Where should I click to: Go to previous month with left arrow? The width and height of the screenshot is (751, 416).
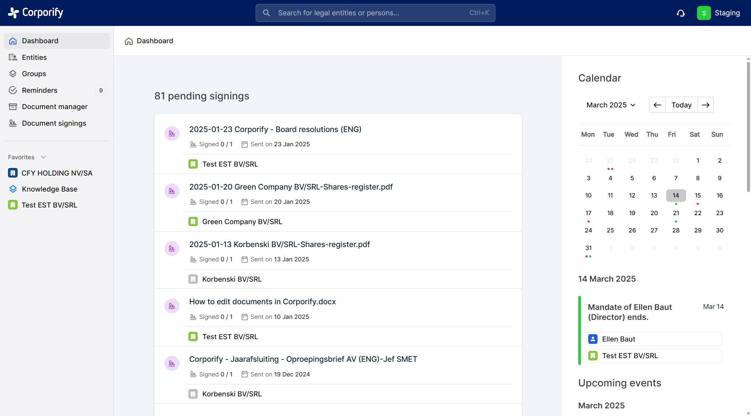[x=657, y=105]
